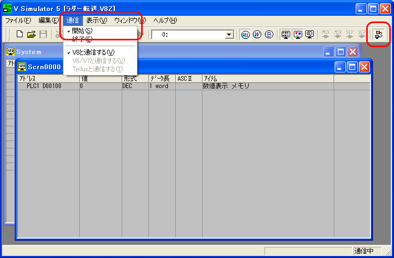Maximize the System child window
The image size is (394, 258).
pos(340,51)
